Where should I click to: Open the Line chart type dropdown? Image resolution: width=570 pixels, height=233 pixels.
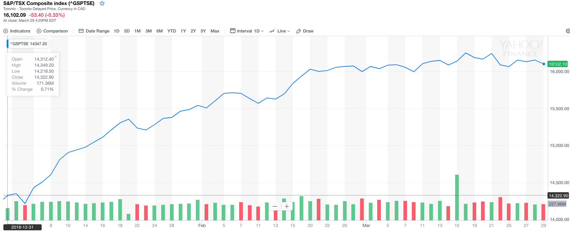click(279, 31)
